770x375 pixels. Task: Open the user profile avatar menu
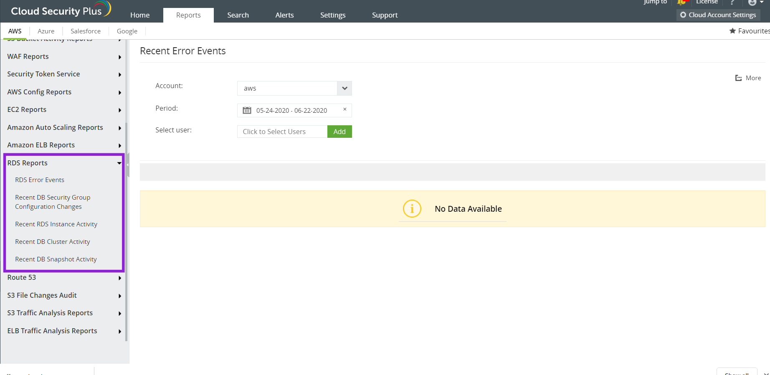[x=755, y=3]
